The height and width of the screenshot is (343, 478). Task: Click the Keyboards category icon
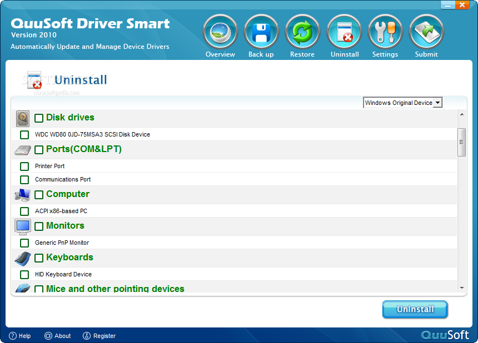[23, 259]
